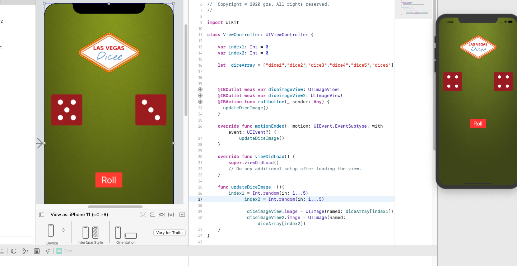Click highlighted 'index2 = Int.random' line
Viewport: 517px width, 266px height.
point(284,199)
